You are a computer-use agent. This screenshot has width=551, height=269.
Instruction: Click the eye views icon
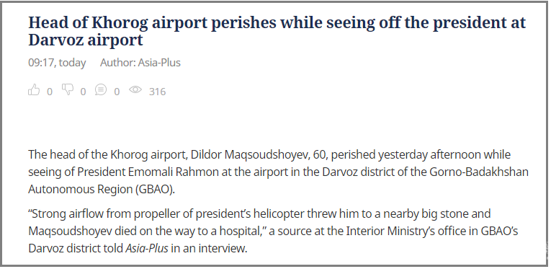click(x=135, y=89)
